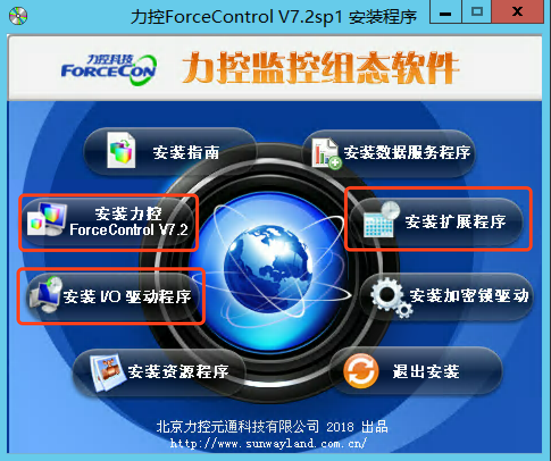Open the sunwayland.com.cn website link
The image size is (551, 461).
coord(269,443)
